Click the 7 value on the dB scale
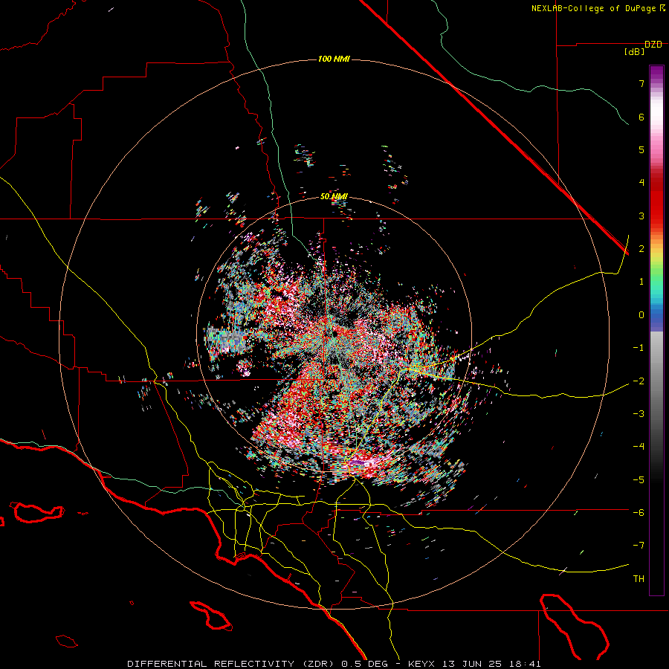Viewport: 669px width, 669px height. point(641,83)
